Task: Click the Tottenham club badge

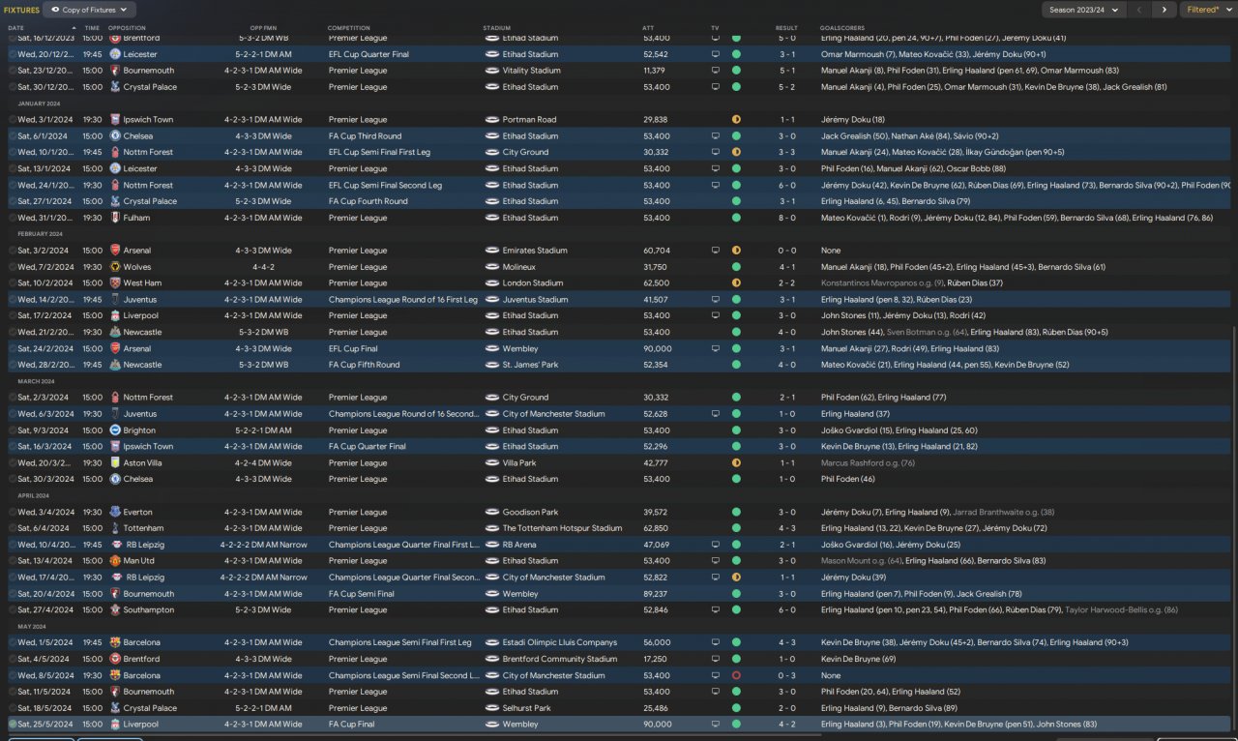Action: click(115, 528)
